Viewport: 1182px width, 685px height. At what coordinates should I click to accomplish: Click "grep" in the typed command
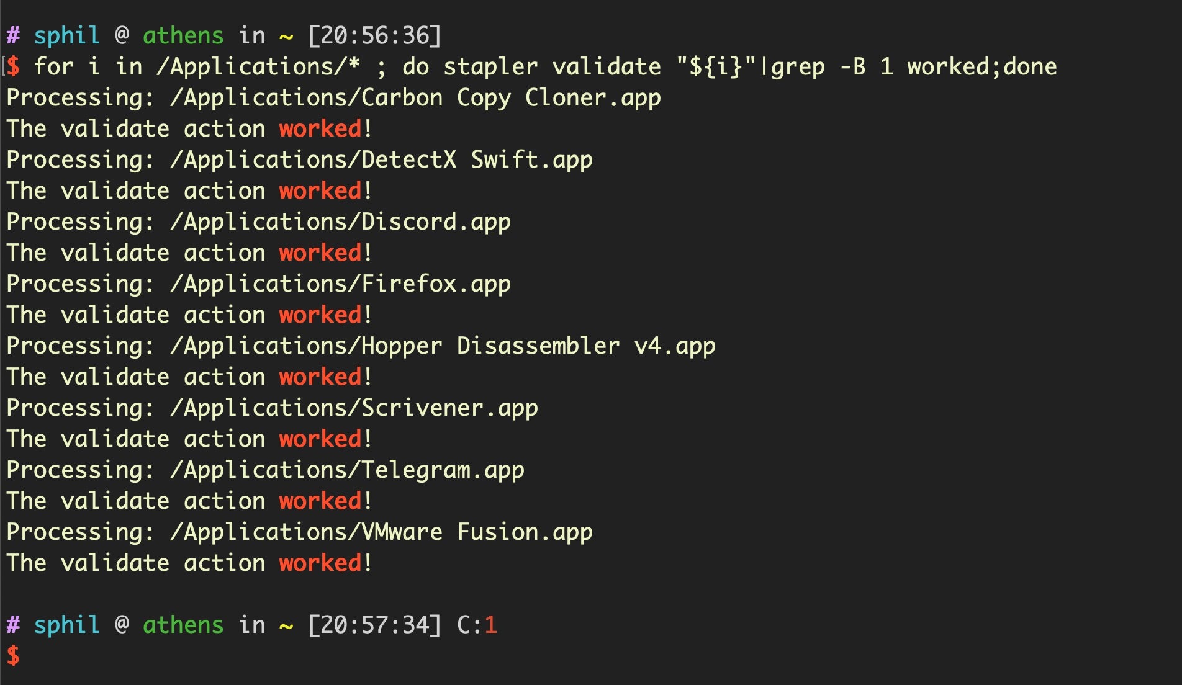pyautogui.click(x=798, y=67)
